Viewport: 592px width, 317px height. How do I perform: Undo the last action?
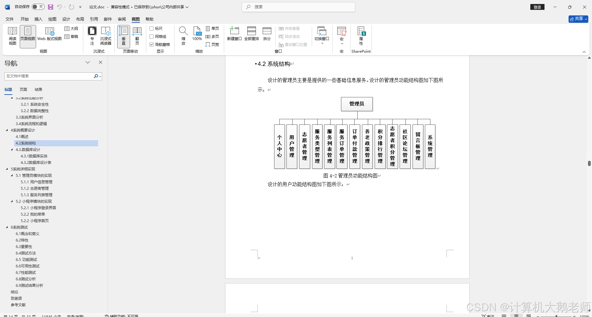pyautogui.click(x=60, y=7)
